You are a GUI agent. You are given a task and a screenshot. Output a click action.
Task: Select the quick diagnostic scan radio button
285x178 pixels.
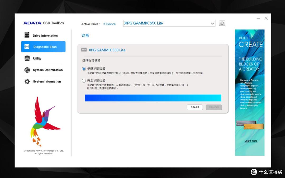click(84, 69)
